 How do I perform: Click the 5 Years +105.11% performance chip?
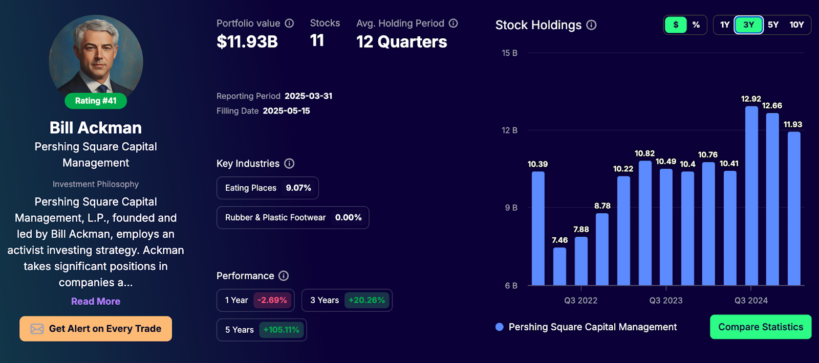coord(262,330)
